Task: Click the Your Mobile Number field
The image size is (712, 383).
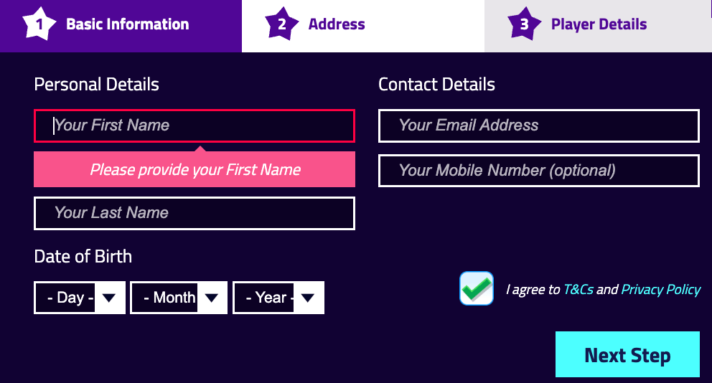Action: [538, 171]
